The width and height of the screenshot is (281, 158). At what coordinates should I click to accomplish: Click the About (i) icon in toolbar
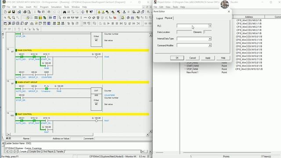click(x=83, y=12)
